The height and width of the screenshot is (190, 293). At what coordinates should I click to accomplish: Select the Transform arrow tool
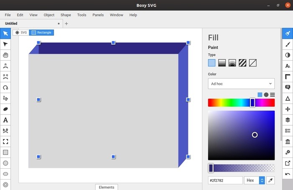[x=5, y=33]
